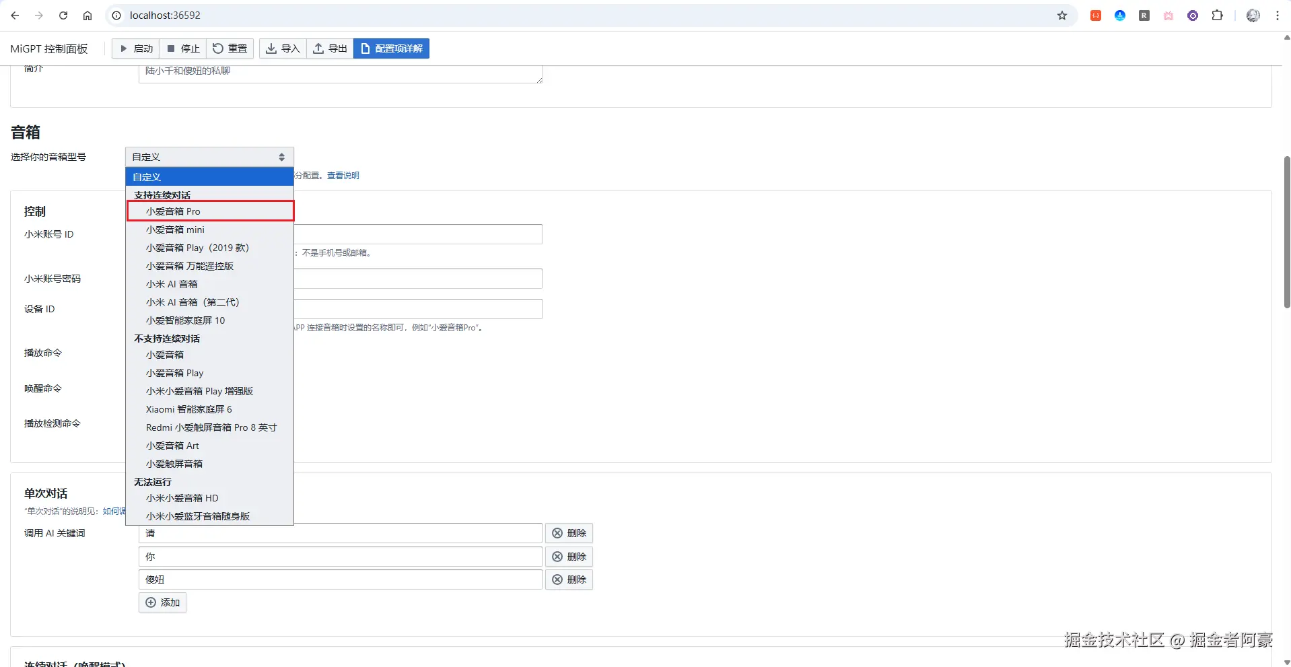This screenshot has height=667, width=1291.
Task: Open 配置项详解 config documentation
Action: [x=392, y=48]
